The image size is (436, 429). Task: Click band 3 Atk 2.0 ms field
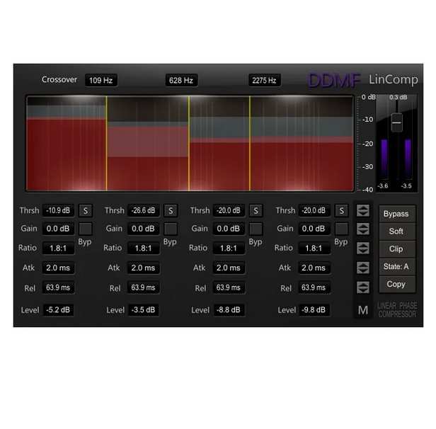(x=229, y=268)
